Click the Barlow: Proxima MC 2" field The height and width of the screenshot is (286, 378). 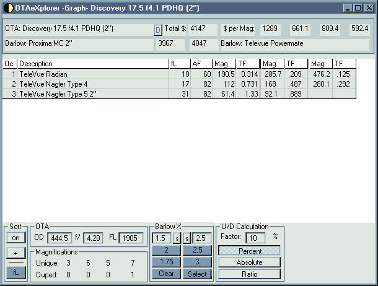point(79,44)
